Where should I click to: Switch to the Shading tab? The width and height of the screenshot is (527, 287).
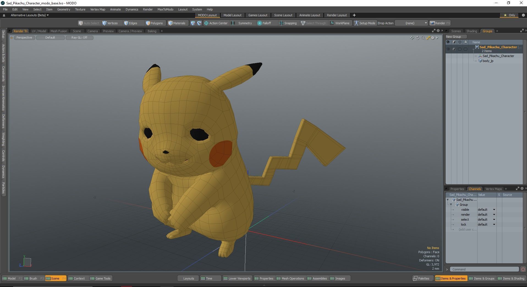click(471, 31)
